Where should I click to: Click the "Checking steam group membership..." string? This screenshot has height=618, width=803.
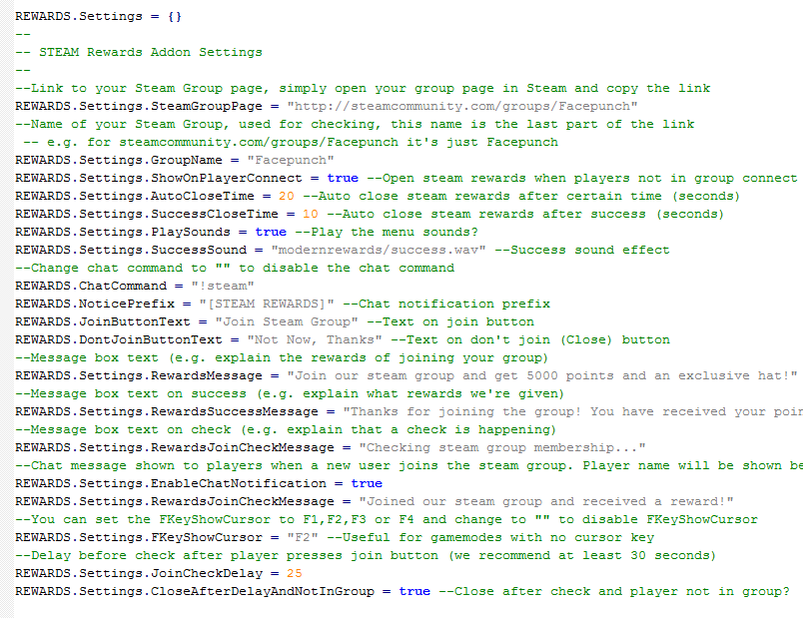click(501, 447)
